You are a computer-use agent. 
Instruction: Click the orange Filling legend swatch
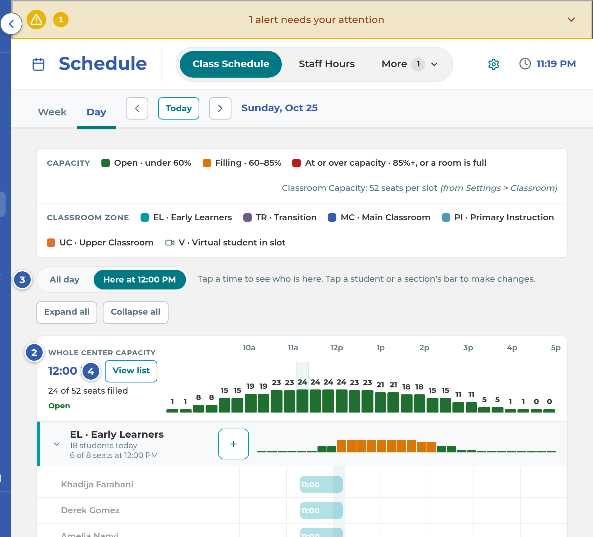[207, 163]
